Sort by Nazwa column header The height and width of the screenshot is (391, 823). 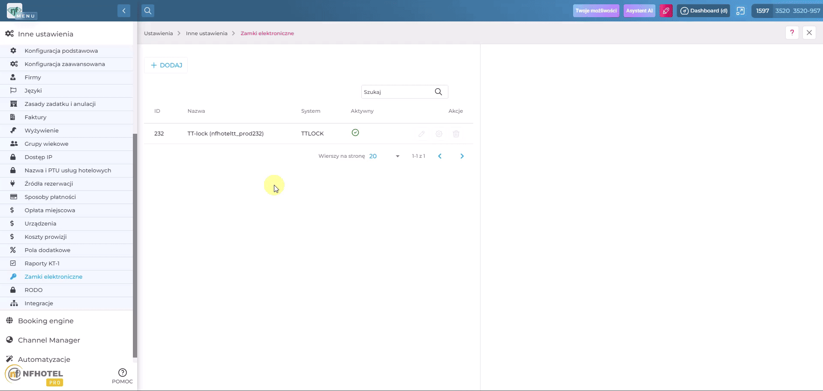196,111
